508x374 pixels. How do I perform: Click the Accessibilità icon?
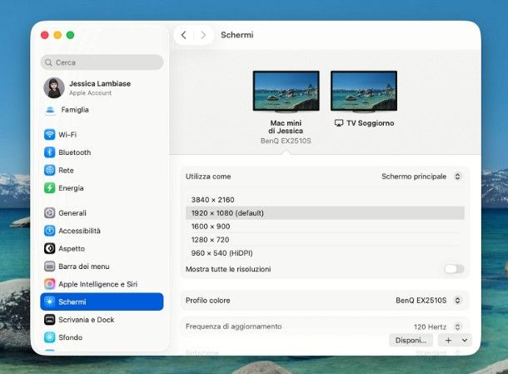50,231
